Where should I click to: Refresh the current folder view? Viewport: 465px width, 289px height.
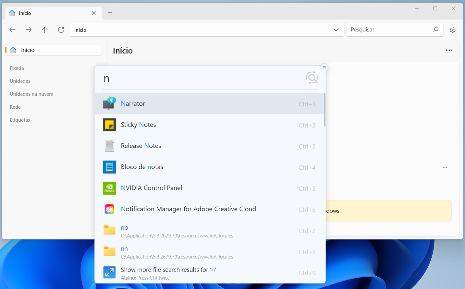[x=61, y=30]
